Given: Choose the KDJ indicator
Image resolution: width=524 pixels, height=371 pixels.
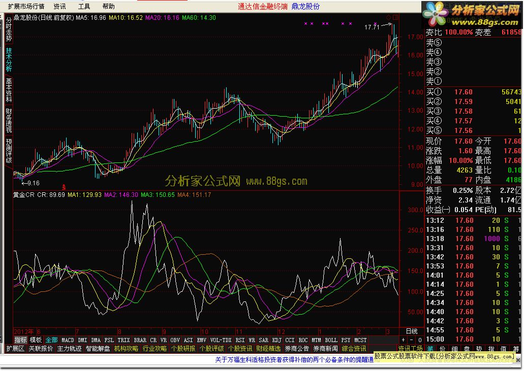Looking at the screenshot, I should click(276, 340).
